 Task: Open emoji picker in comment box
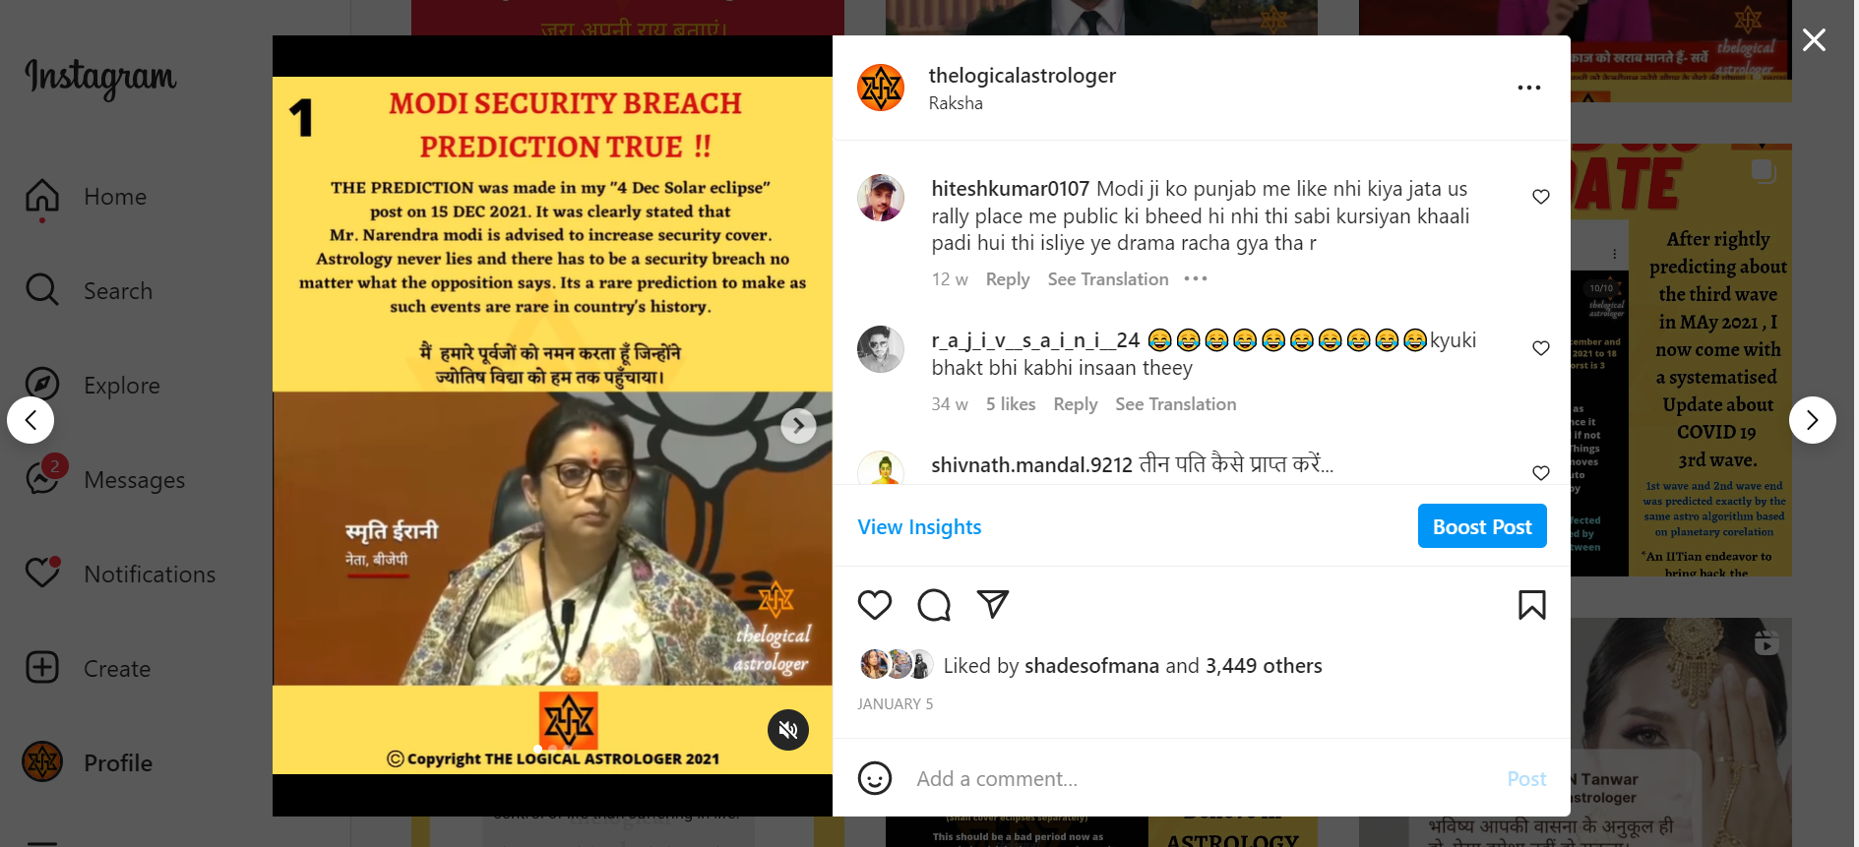tap(875, 778)
